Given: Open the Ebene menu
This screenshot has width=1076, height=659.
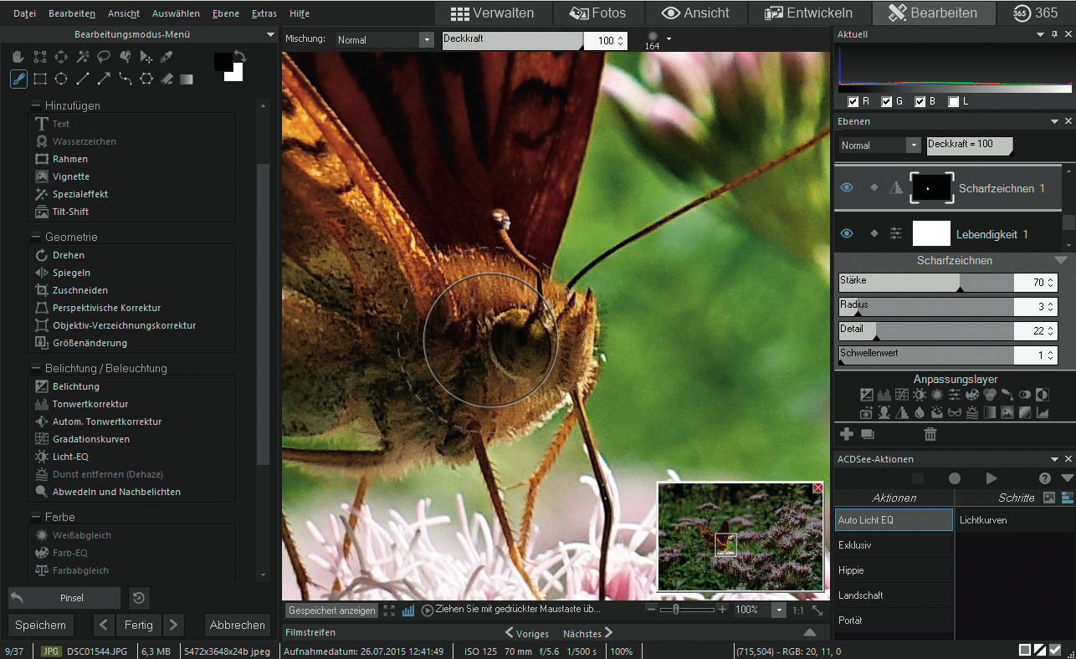Looking at the screenshot, I should (x=225, y=13).
